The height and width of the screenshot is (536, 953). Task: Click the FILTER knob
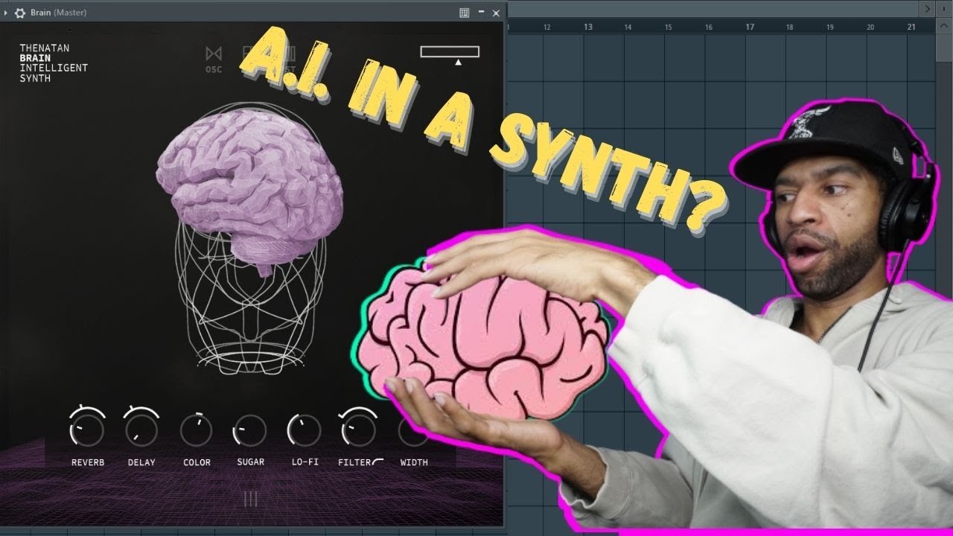coord(359,430)
